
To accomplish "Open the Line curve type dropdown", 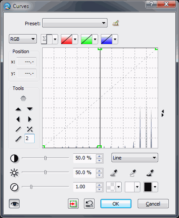I will tap(135, 158).
